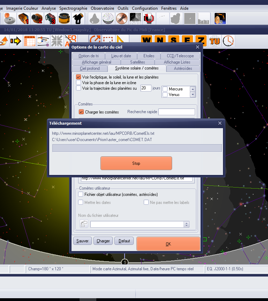
Task: Point the sky map West with W
Action: (147, 41)
